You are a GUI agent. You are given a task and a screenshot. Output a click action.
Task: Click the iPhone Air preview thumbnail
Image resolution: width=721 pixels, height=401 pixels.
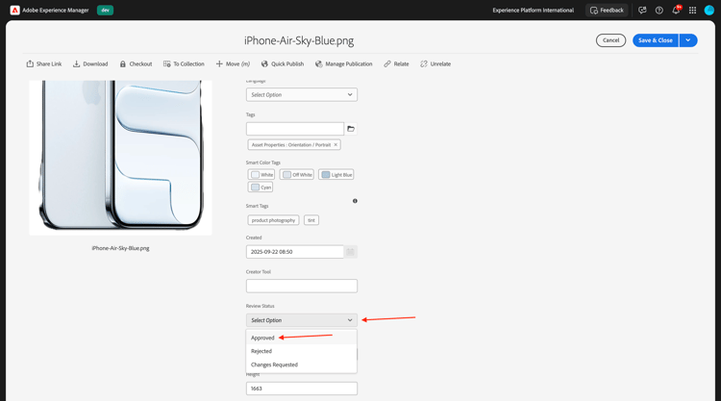(120, 158)
